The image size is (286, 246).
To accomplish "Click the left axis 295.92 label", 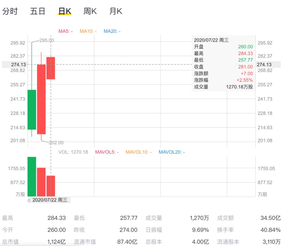I will click(x=18, y=43).
